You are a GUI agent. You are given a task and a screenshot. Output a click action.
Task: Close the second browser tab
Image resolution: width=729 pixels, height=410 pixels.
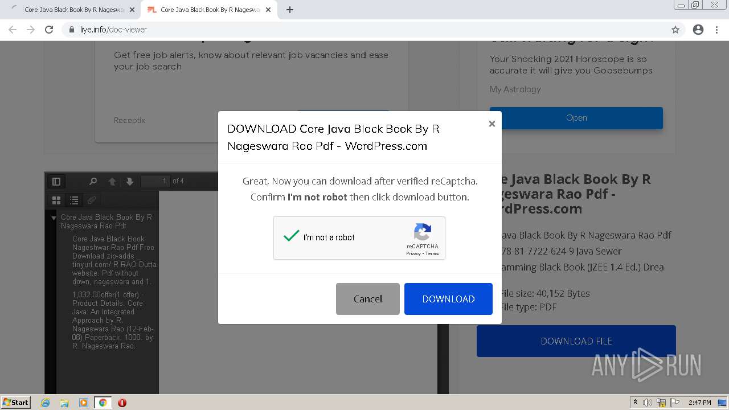268,10
